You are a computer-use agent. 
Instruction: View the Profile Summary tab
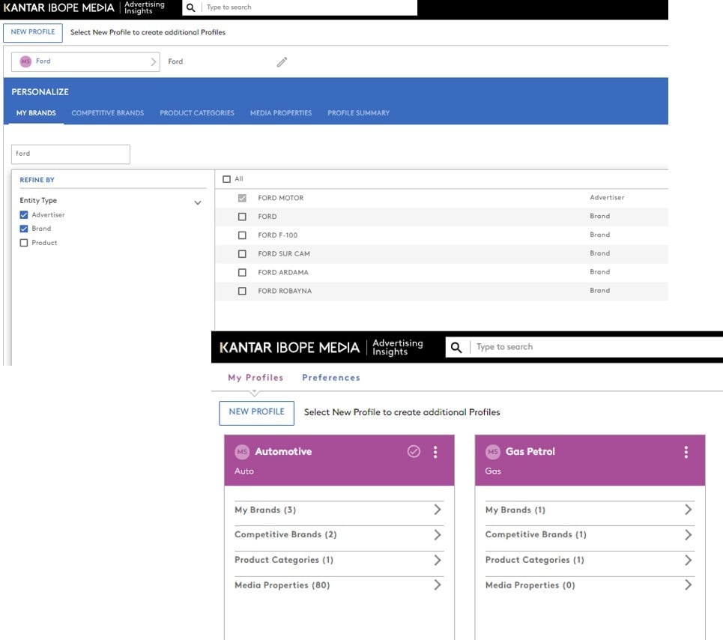(359, 113)
